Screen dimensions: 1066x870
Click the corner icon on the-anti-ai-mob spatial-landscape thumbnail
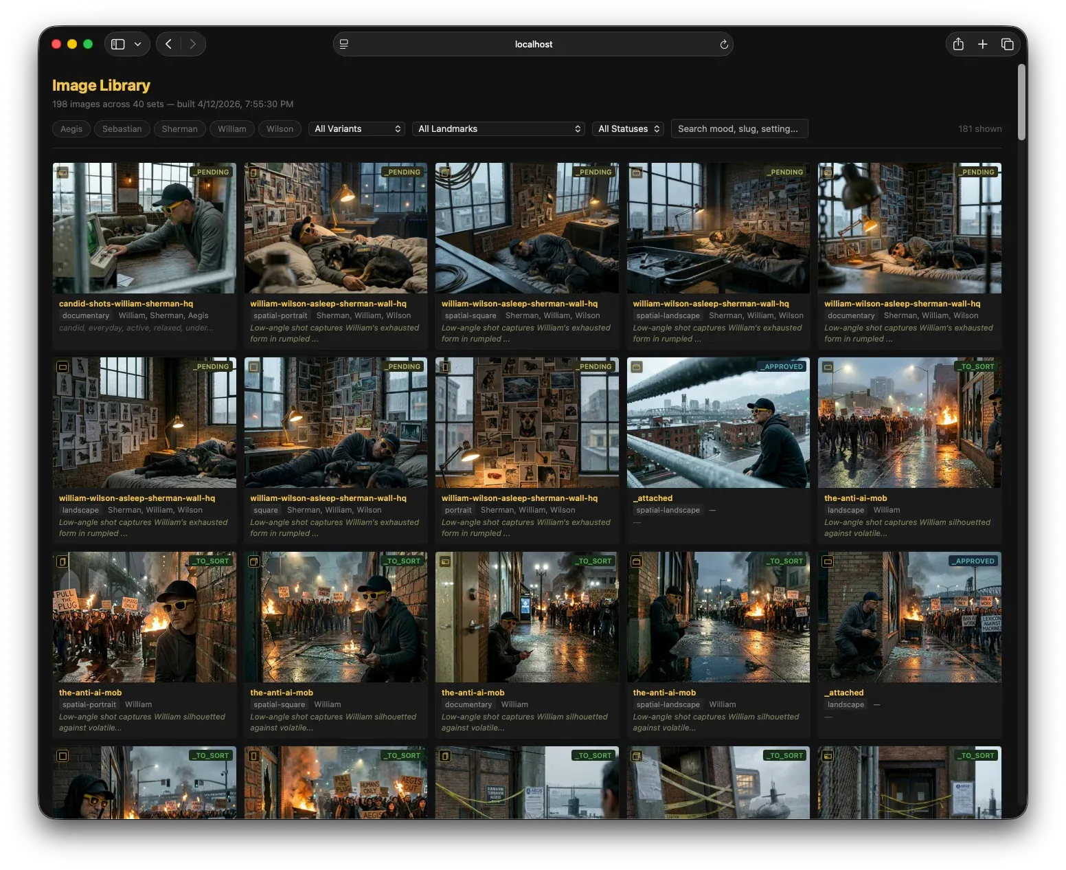point(637,561)
